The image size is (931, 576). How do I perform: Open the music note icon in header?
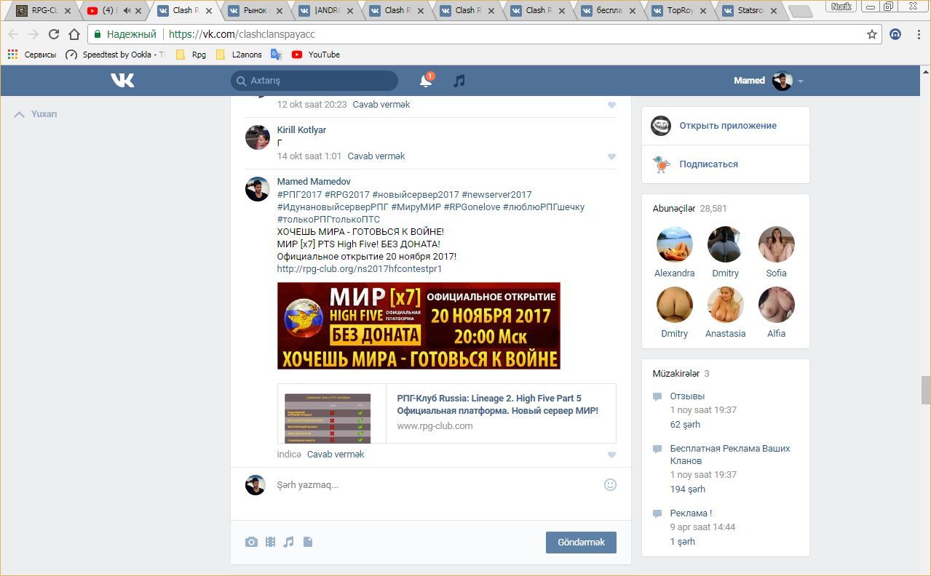point(459,81)
